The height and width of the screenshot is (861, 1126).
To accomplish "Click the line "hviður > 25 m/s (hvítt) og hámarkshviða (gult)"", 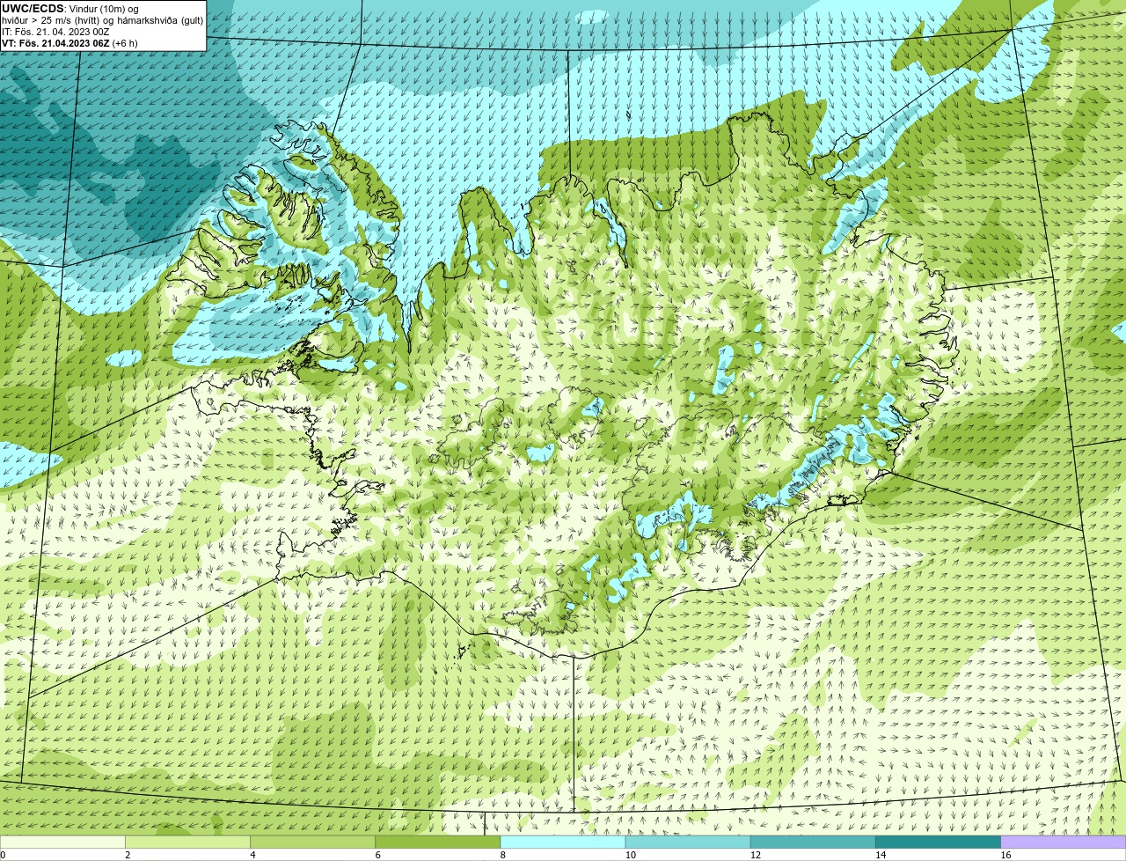I will click(x=102, y=19).
